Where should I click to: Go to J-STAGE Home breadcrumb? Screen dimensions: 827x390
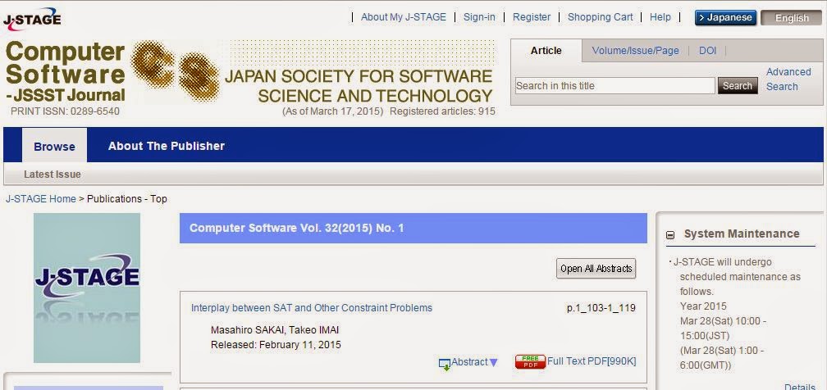point(41,199)
